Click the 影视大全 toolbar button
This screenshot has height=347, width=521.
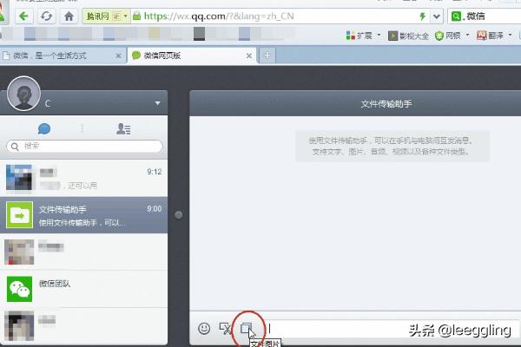pyautogui.click(x=408, y=36)
